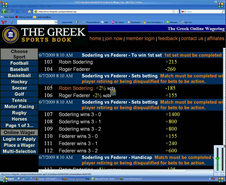Screen dimensions: 226x185
Task: Open the Windows Start menu
Action: click(x=8, y=179)
